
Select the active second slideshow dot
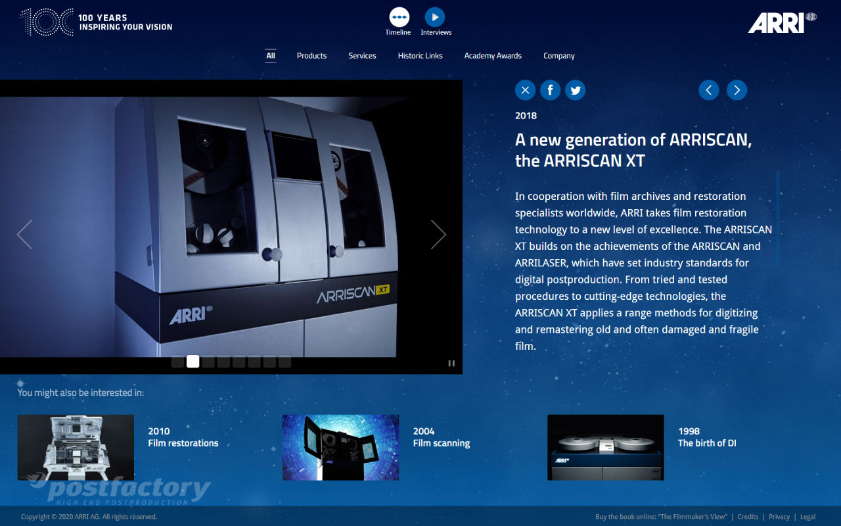[x=193, y=362]
